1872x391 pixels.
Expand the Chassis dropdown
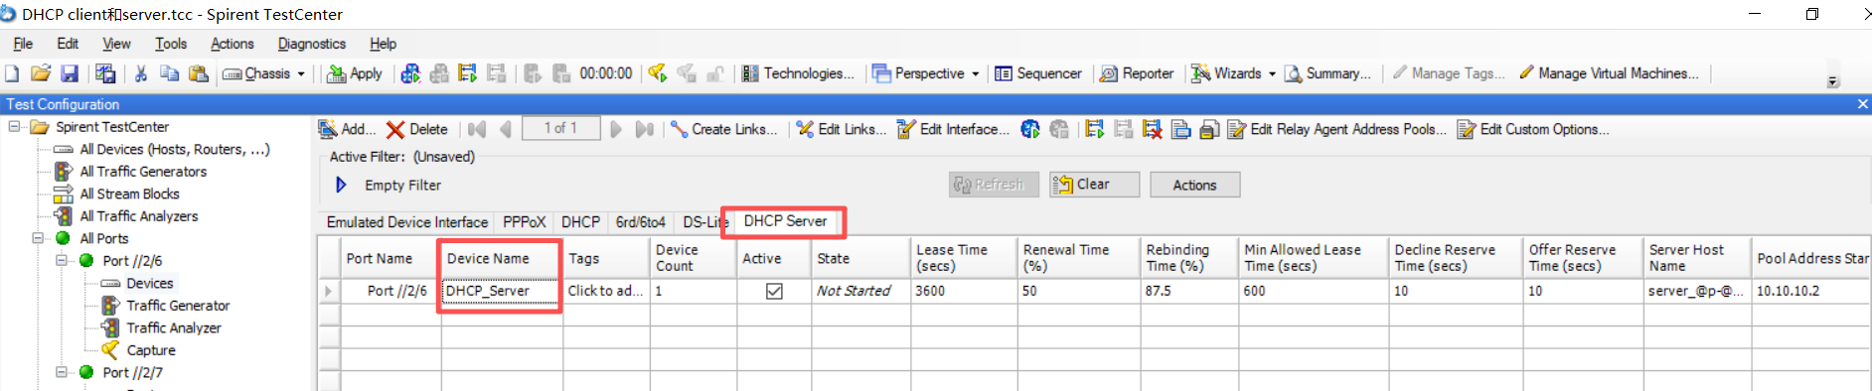[x=301, y=73]
